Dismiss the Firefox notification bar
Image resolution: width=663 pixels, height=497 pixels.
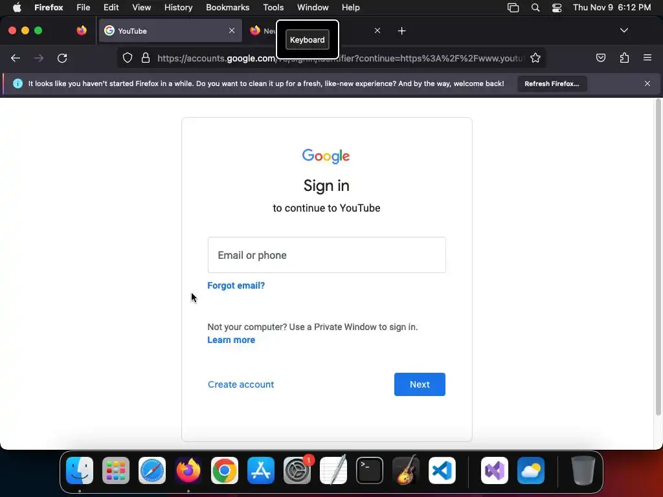[647, 83]
